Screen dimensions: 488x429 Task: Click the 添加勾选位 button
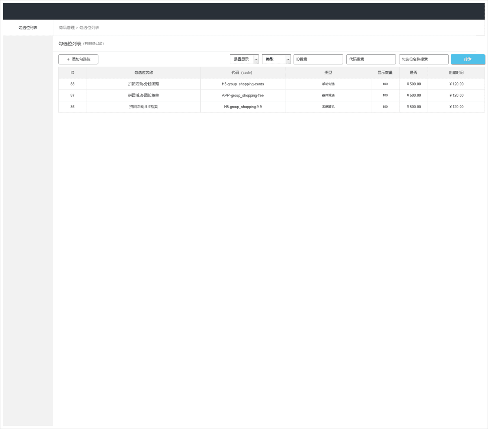[x=78, y=59]
